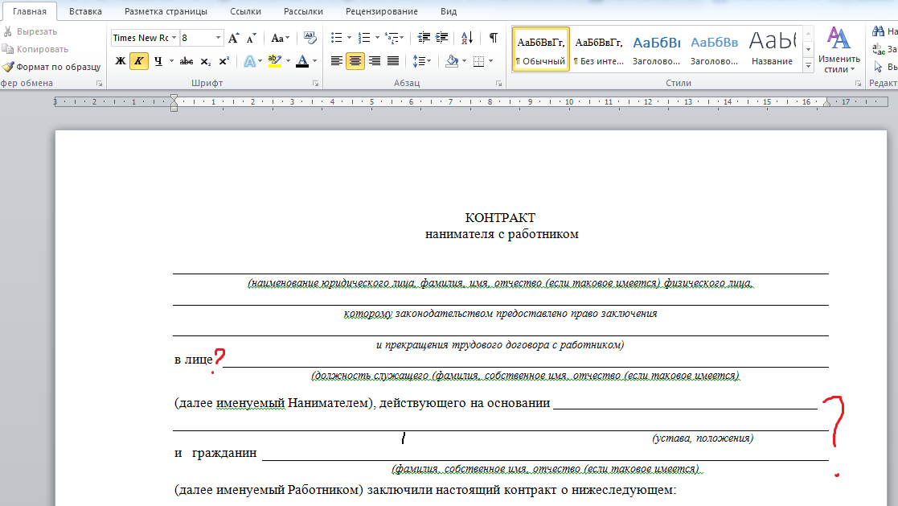Apply text highlight color
Image resolution: width=898 pixels, height=506 pixels.
pos(275,61)
